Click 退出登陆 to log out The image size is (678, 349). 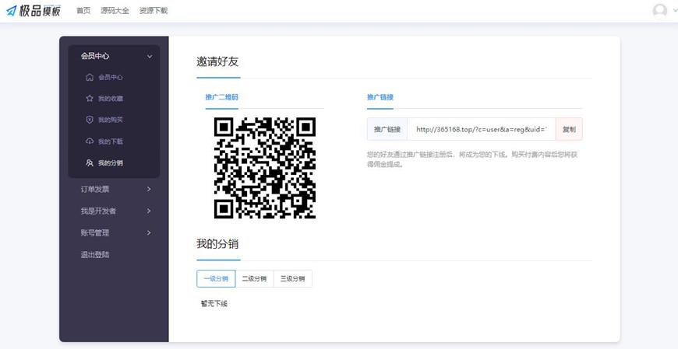(x=95, y=254)
